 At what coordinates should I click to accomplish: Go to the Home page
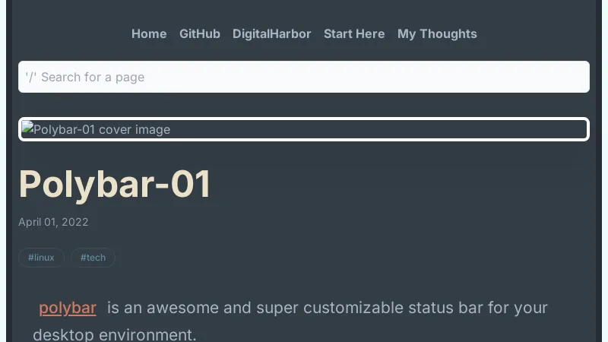[x=149, y=33]
